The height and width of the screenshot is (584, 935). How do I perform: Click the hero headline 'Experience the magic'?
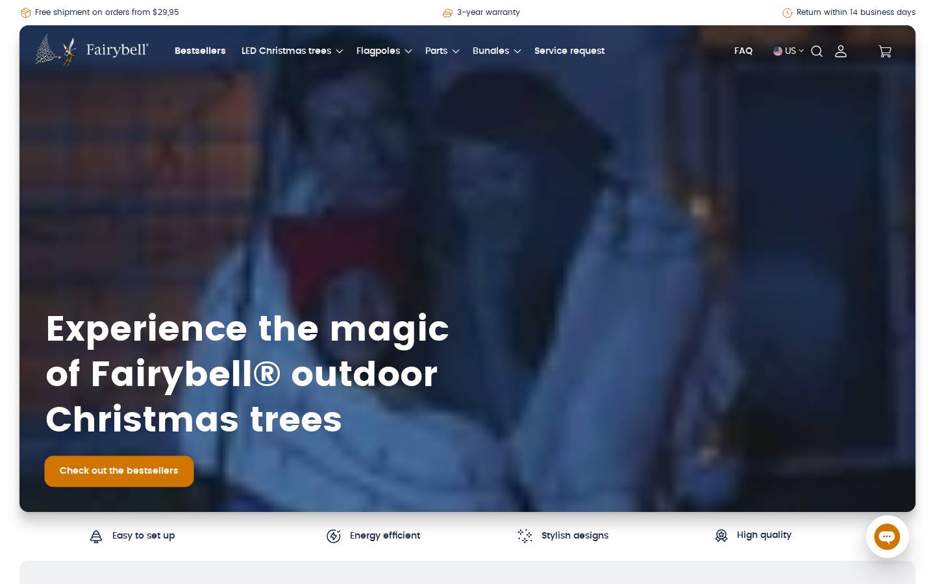point(247,329)
